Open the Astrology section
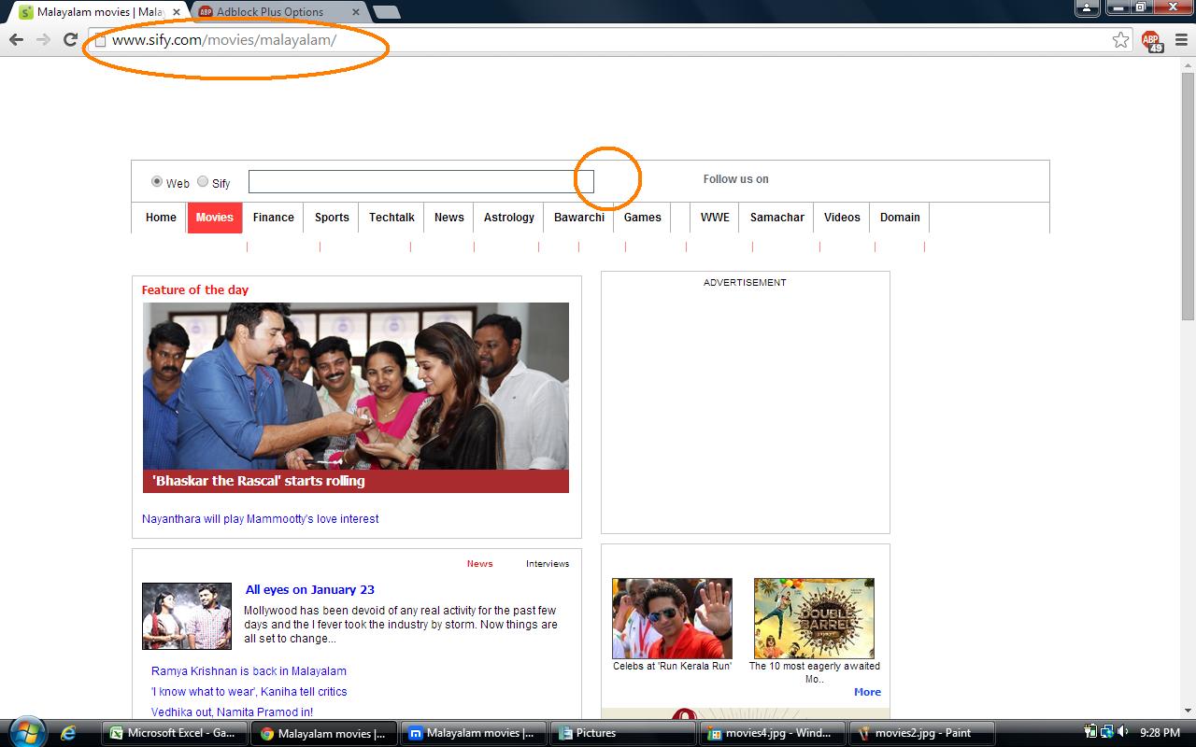 coord(509,218)
